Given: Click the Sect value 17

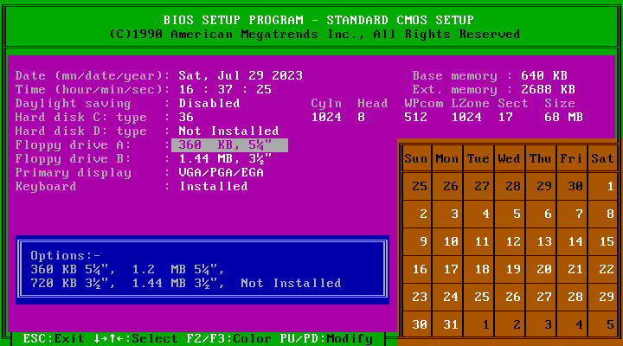Looking at the screenshot, I should click(x=505, y=117).
